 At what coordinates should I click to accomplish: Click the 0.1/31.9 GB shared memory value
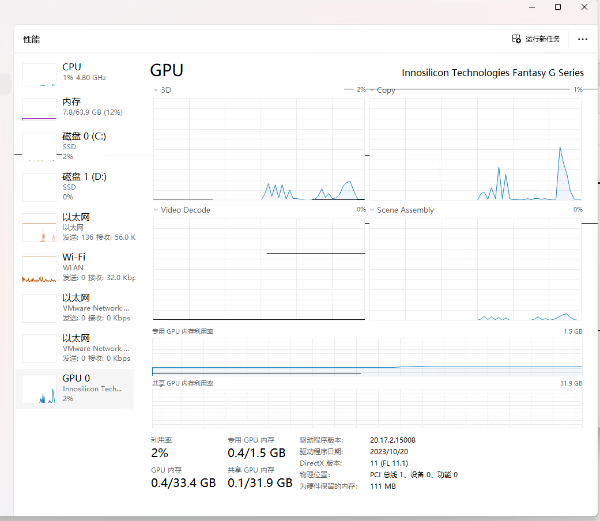pyautogui.click(x=260, y=483)
